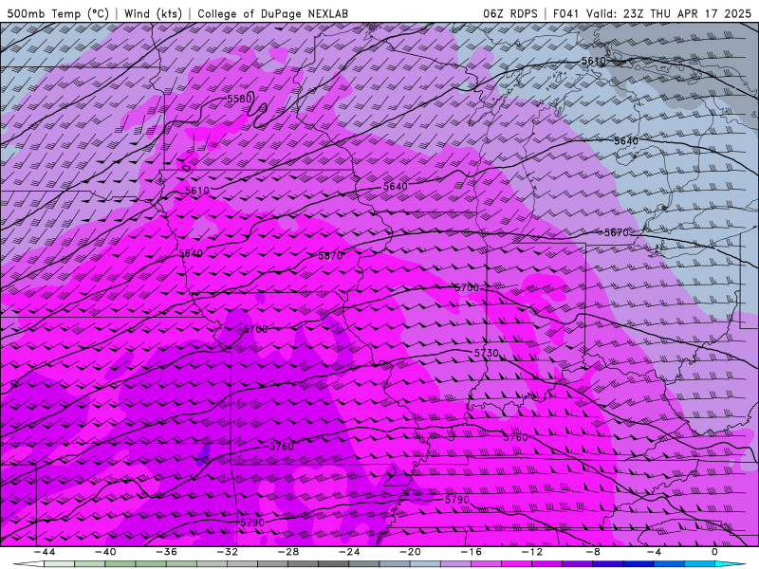This screenshot has height=569, width=759.
Task: Click the -40 colorbar tick label
Action: click(x=105, y=552)
